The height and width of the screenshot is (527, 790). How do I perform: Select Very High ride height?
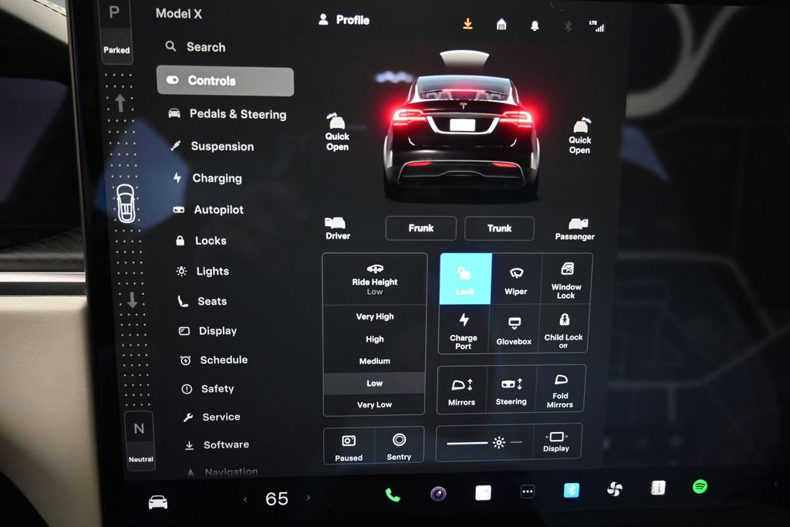click(x=374, y=316)
